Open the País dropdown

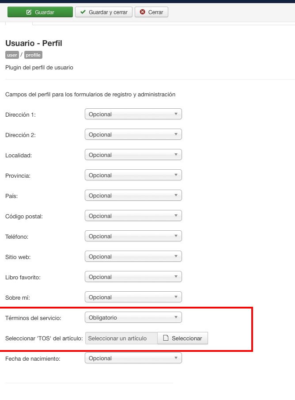tap(133, 195)
